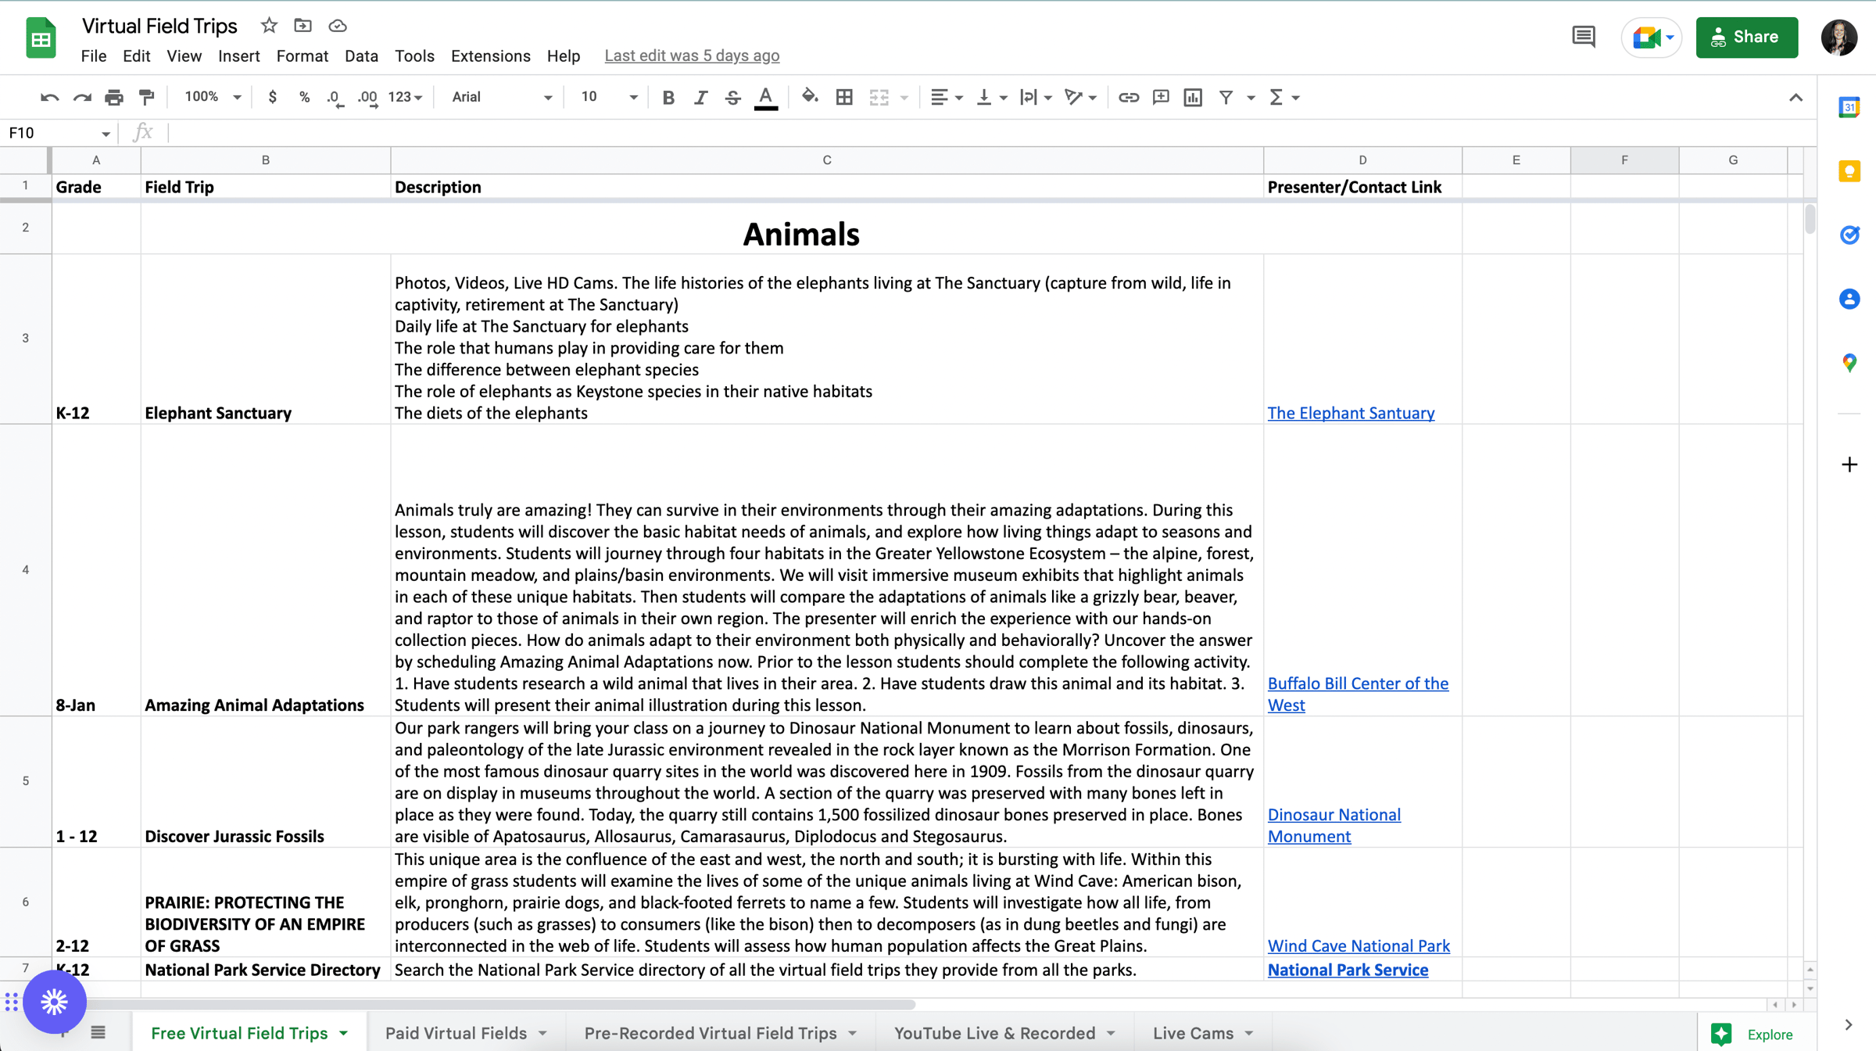This screenshot has height=1051, width=1876.
Task: Click the Undo icon
Action: (49, 97)
